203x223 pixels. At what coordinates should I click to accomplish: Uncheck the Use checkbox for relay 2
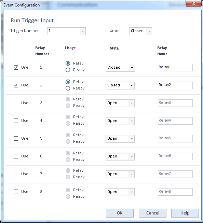[16, 85]
